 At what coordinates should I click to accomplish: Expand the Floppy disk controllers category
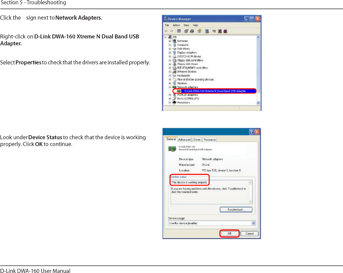coord(170,60)
